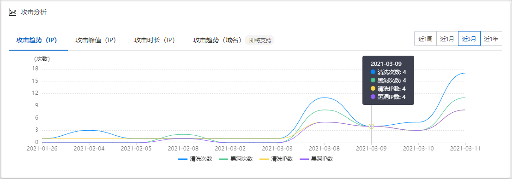
Task: Click the 2021-03-03 axis label
Action: click(277, 148)
